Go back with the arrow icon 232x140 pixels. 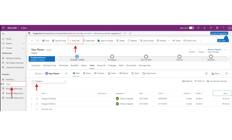tap(32, 40)
